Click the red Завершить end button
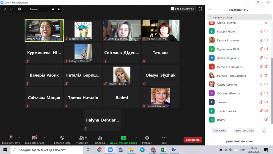Image resolution: width=273 pixels, height=154 pixels. click(x=193, y=140)
